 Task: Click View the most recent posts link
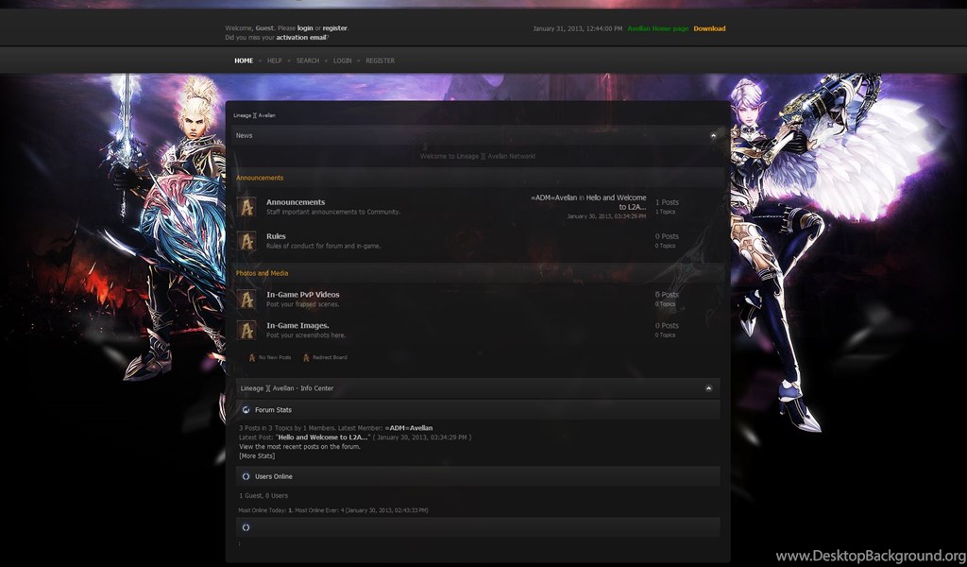[x=299, y=446]
